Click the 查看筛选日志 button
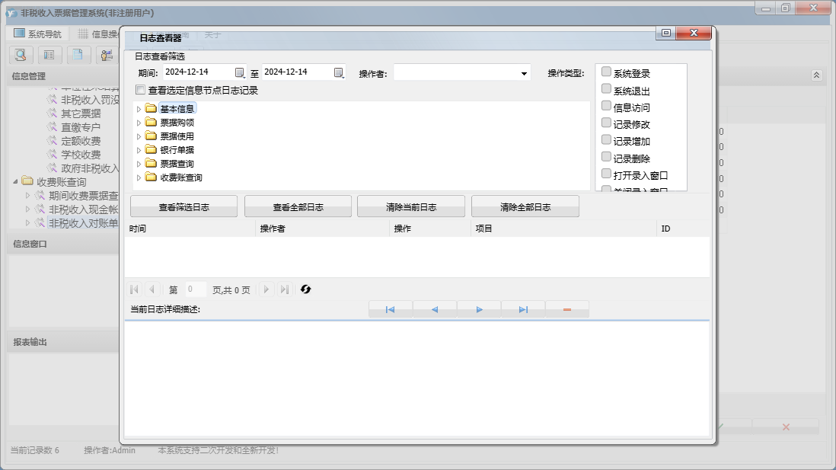This screenshot has width=836, height=470. (x=183, y=207)
